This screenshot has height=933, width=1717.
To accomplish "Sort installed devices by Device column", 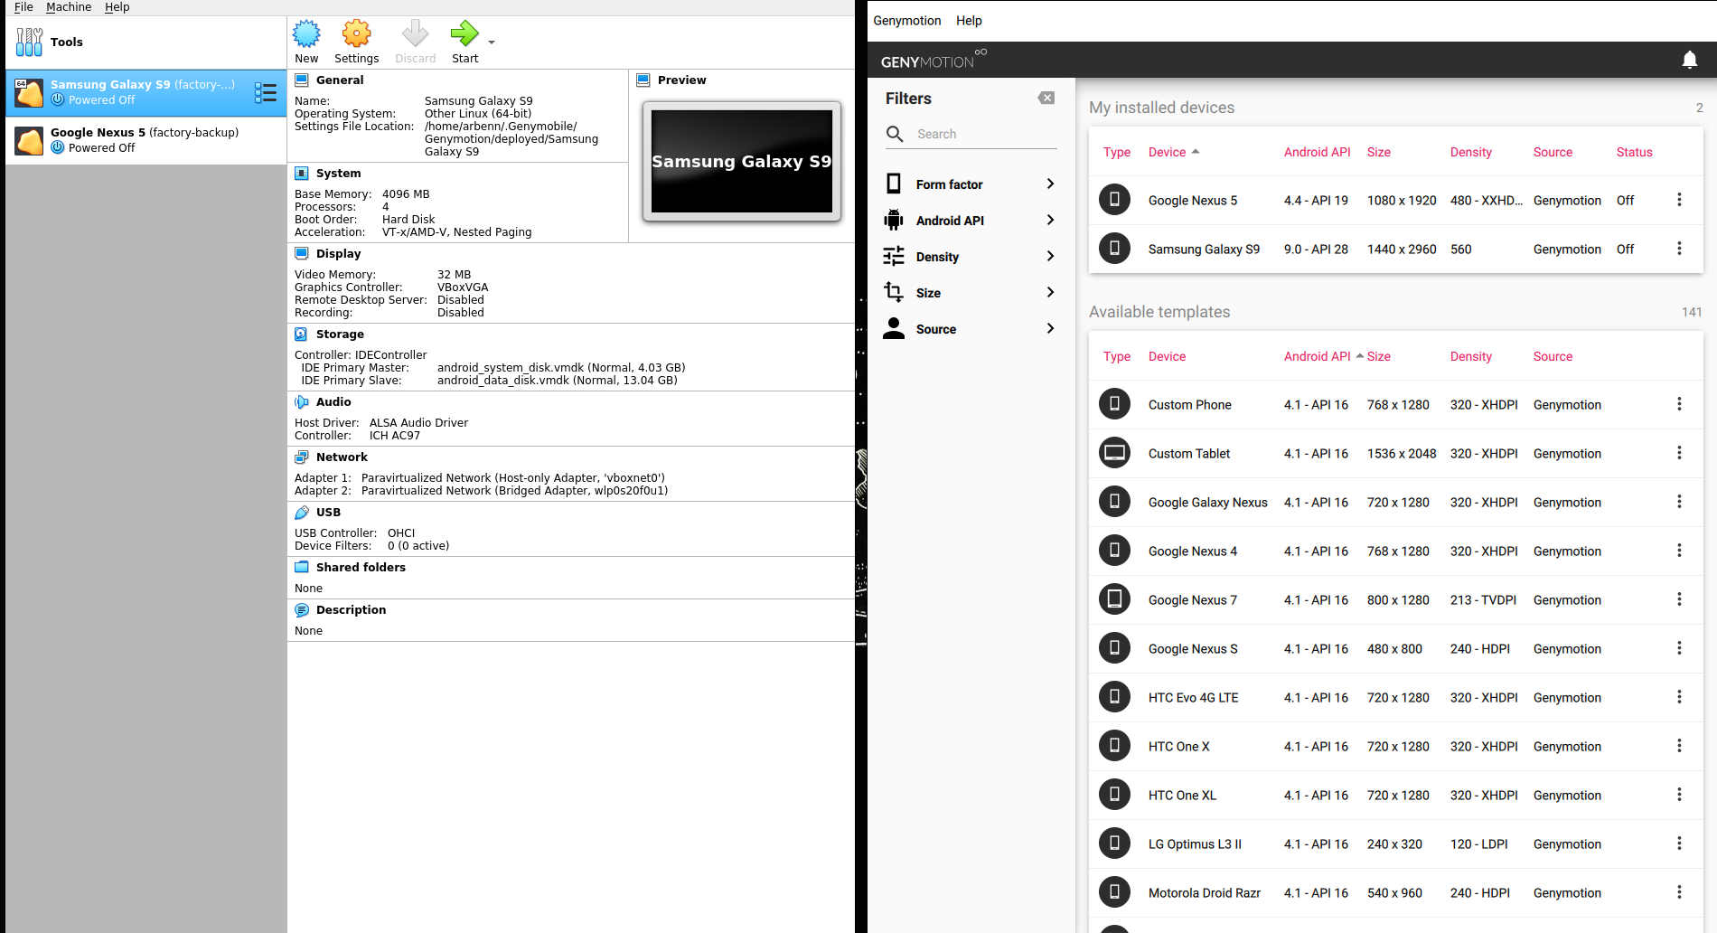I will 1167,152.
